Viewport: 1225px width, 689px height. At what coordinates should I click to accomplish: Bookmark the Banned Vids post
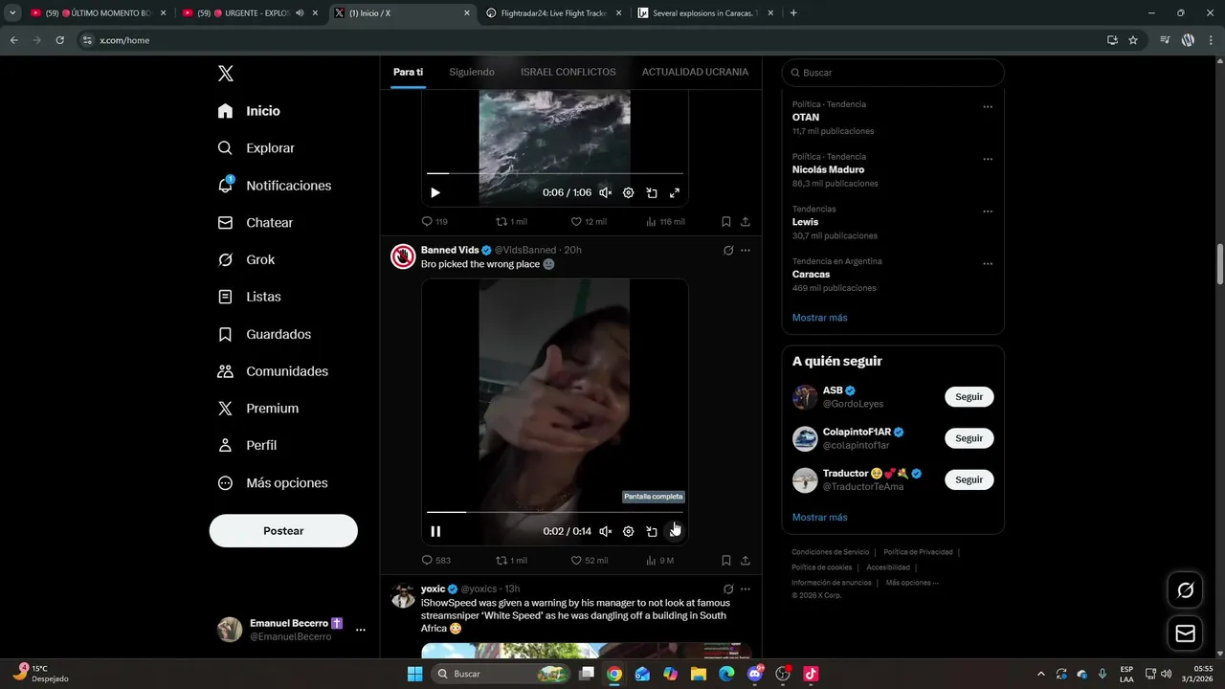click(726, 560)
